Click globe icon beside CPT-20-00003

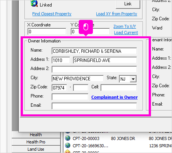point(68,138)
